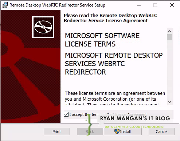This screenshot has width=180, height=141.
Task: Click the disabled maximize button
Action: click(x=155, y=5)
